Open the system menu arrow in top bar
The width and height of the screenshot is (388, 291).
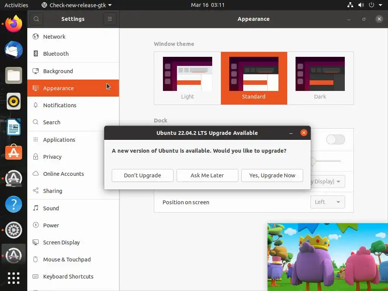click(x=380, y=5)
